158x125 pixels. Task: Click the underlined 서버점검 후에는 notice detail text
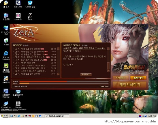[84, 48]
